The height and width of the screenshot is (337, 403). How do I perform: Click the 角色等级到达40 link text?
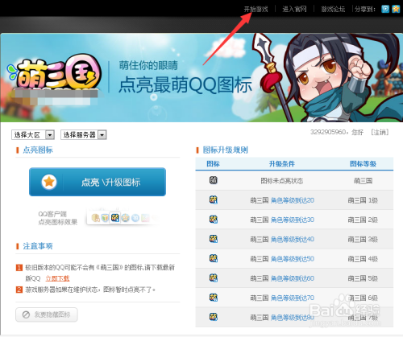293,239
